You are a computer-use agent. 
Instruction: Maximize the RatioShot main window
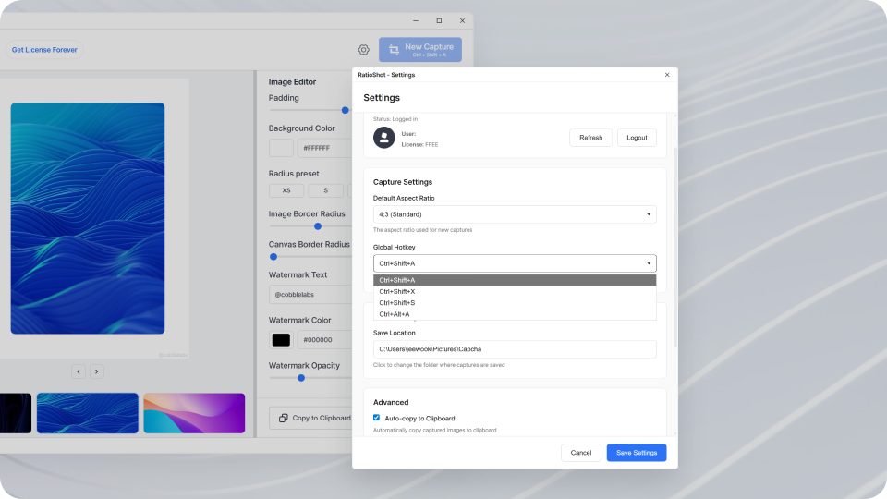(439, 21)
